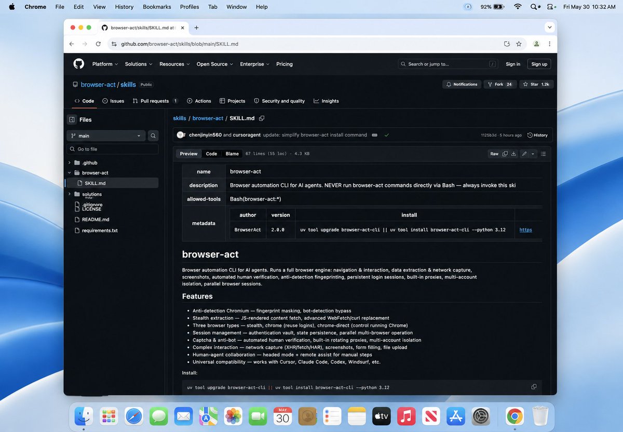The width and height of the screenshot is (623, 432).
Task: View the commit status check mark
Action: point(386,135)
